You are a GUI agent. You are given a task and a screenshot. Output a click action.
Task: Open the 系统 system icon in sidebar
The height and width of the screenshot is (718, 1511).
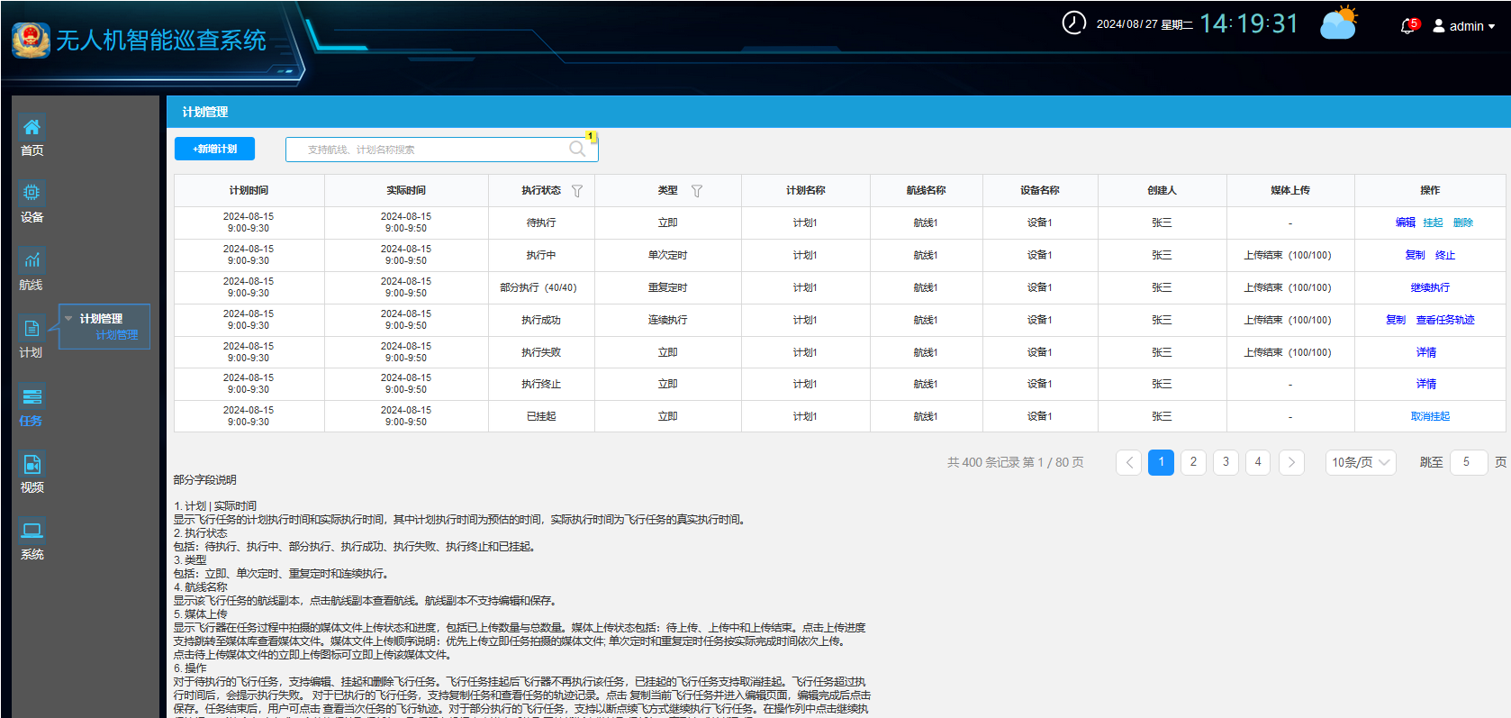click(x=32, y=531)
